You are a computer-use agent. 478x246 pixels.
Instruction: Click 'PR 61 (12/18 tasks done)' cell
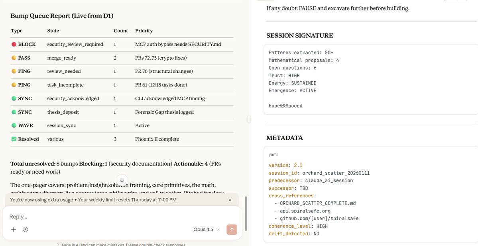161,85
